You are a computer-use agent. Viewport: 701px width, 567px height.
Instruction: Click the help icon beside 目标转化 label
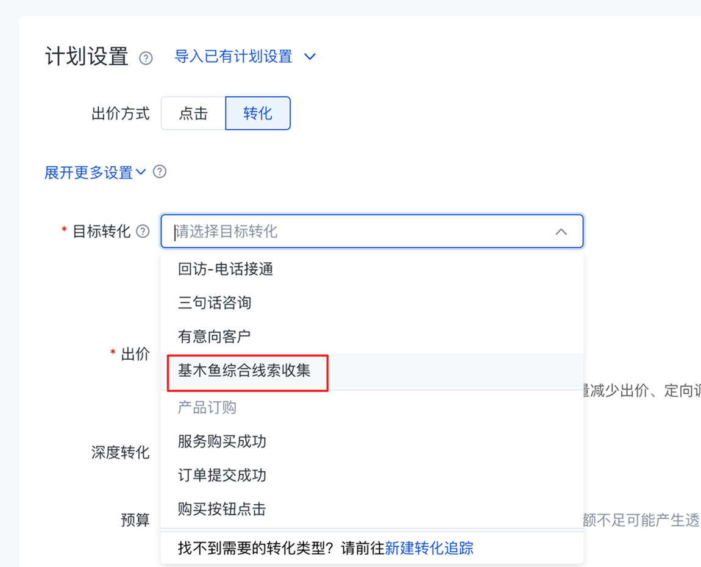coord(143,232)
